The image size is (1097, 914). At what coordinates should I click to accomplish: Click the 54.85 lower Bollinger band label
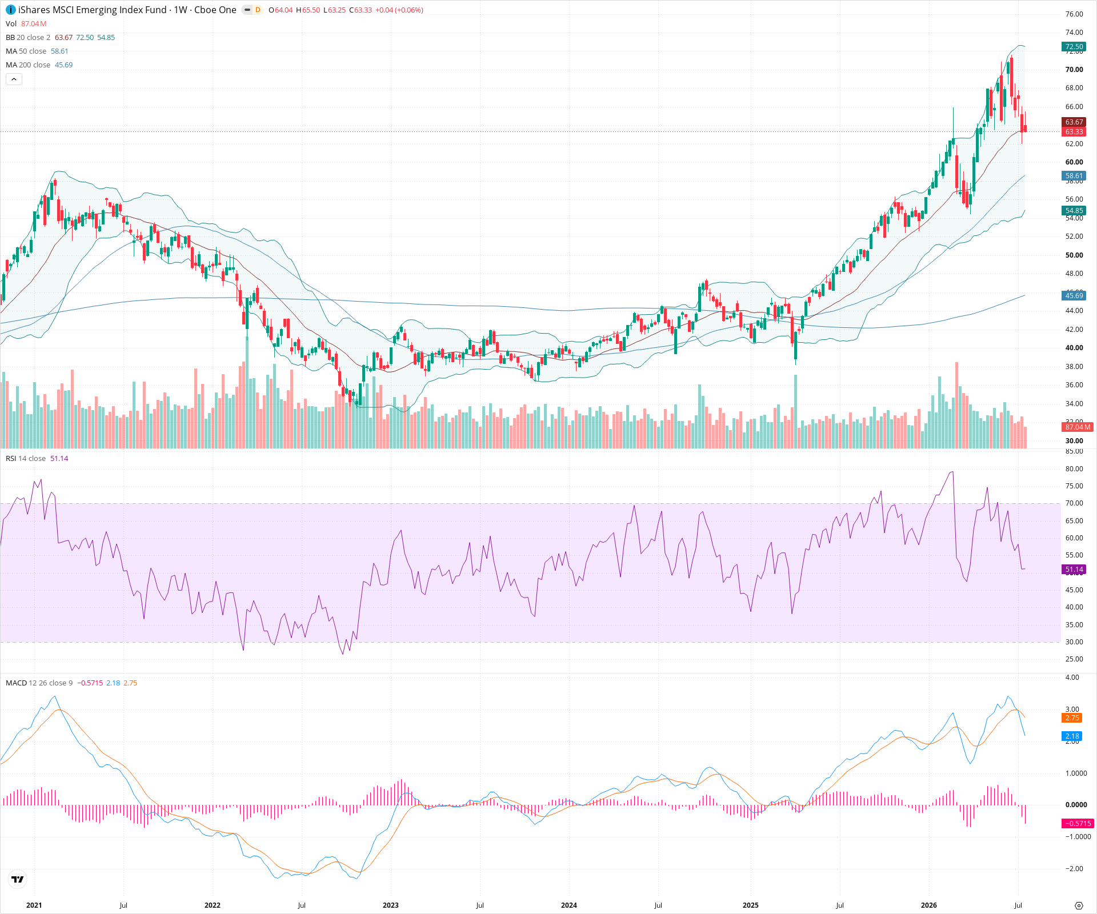pyautogui.click(x=1074, y=211)
